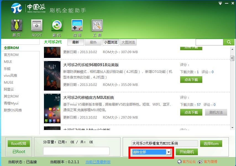Select 全部ROM category
Screen dimensions: 236x166
(11, 48)
